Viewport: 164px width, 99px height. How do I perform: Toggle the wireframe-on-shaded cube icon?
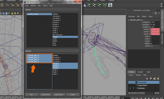click(7, 13)
